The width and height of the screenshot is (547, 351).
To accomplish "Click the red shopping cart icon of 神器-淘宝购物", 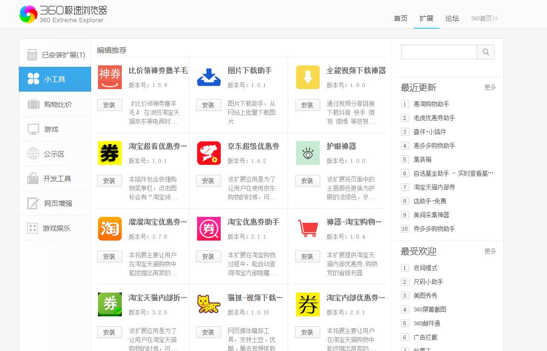I will click(307, 229).
